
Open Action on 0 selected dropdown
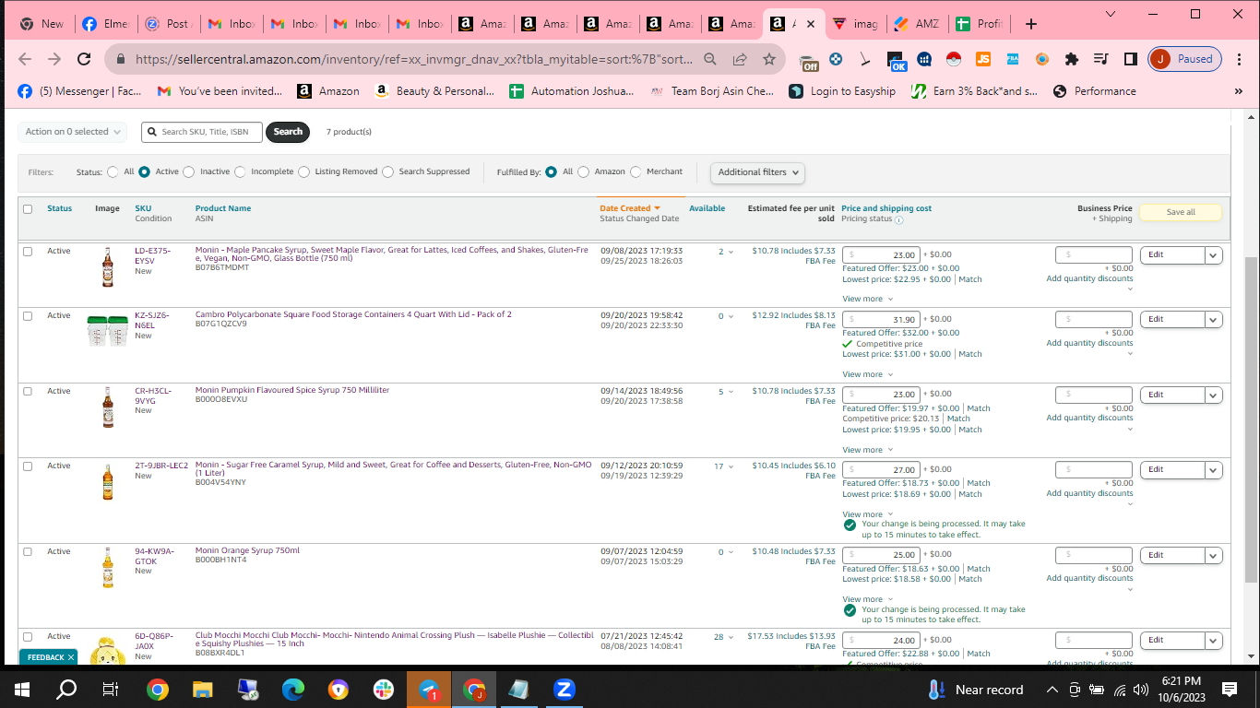pyautogui.click(x=71, y=132)
